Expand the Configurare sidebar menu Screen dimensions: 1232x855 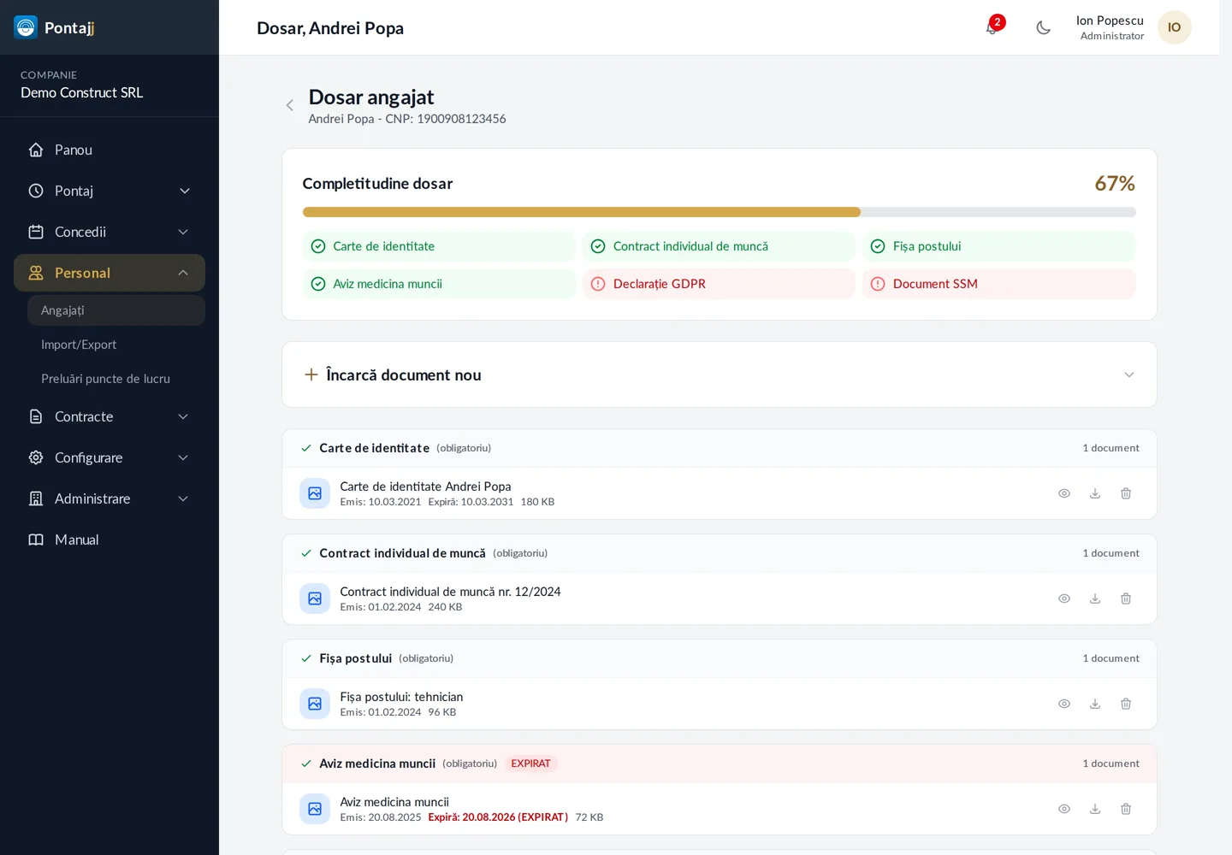110,457
